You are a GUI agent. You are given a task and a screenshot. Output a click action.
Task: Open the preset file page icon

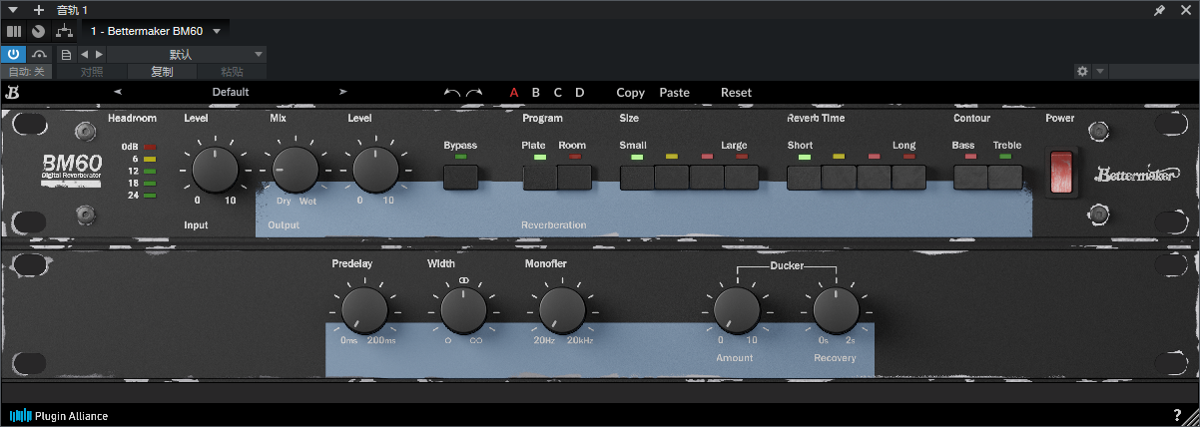[66, 54]
